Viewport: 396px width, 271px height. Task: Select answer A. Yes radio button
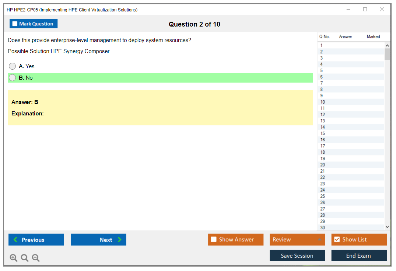(13, 66)
